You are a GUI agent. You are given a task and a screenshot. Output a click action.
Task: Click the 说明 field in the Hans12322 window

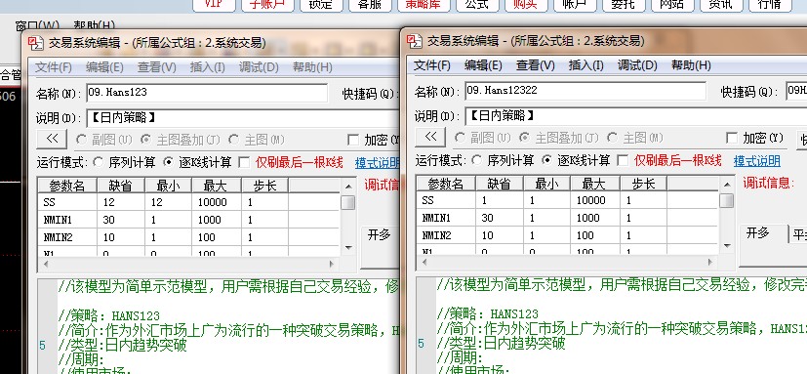pyautogui.click(x=635, y=116)
